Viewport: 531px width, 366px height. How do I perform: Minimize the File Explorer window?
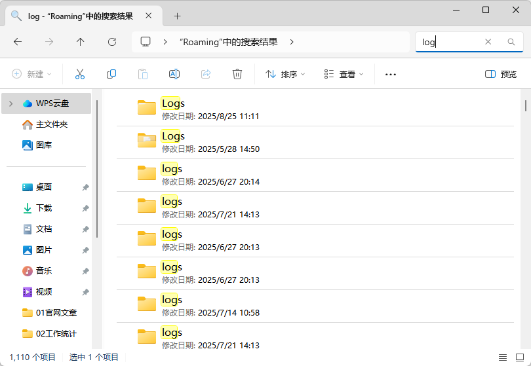[x=456, y=10]
